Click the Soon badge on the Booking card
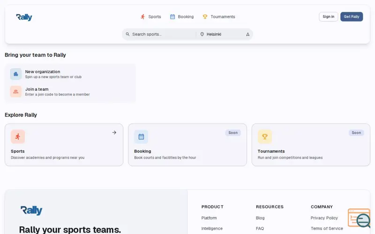 (x=233, y=133)
